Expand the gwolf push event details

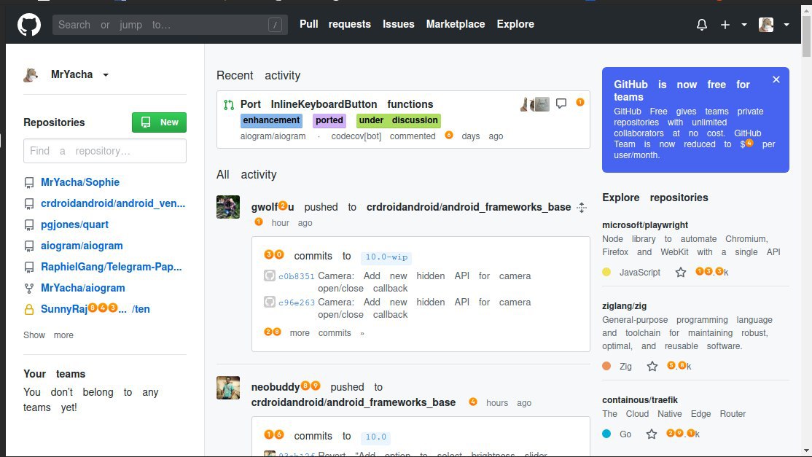coord(582,208)
